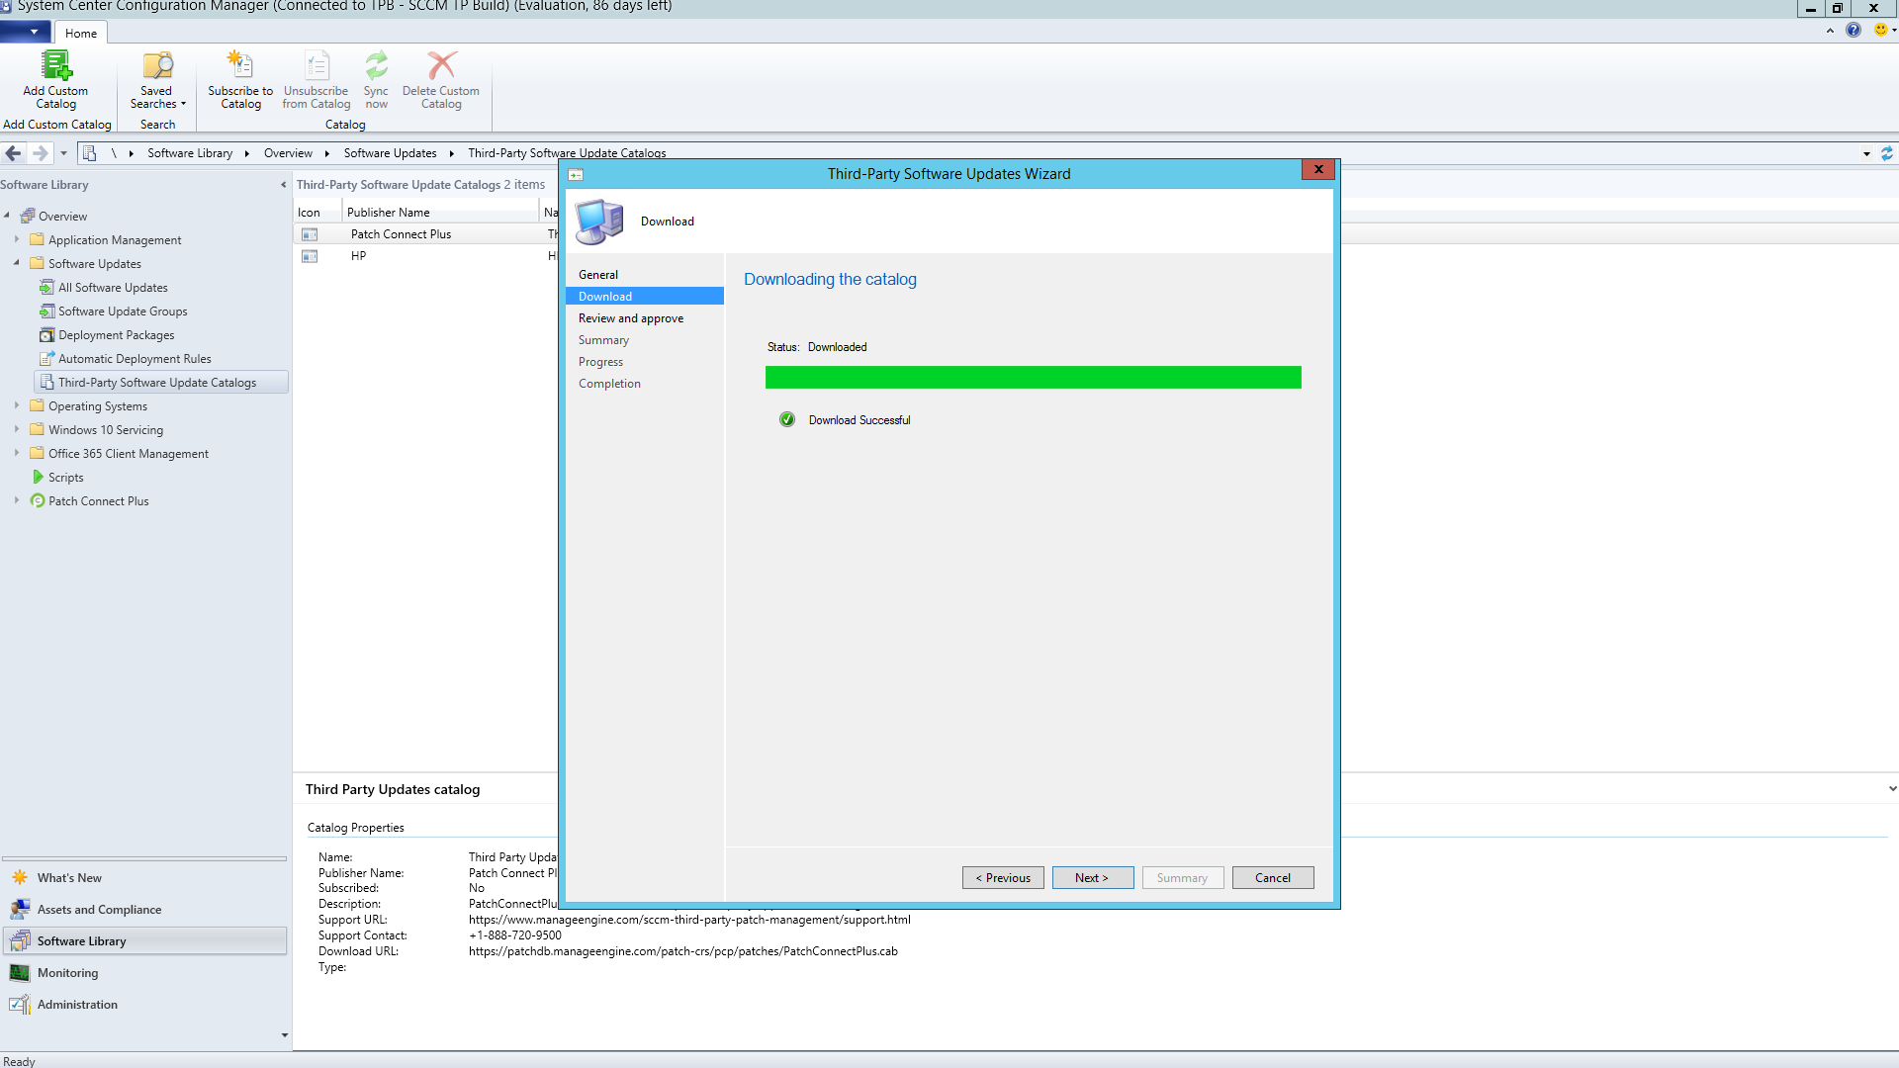Click the Next button in the wizard
Screen dimensions: 1899x1068
coord(1092,876)
